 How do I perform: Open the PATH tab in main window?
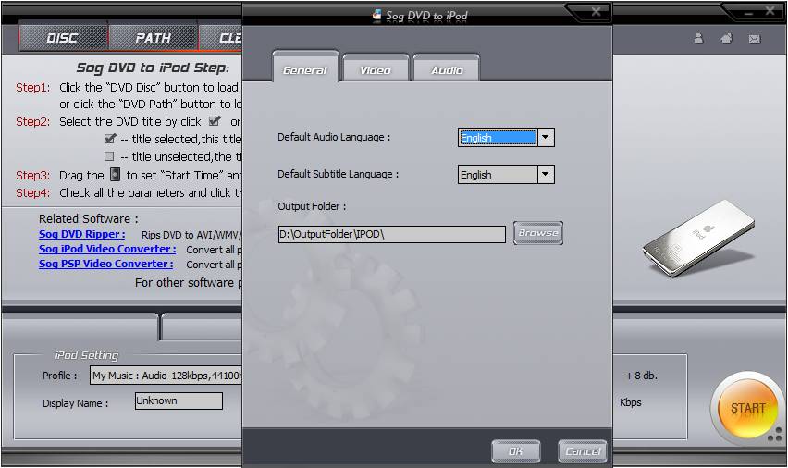click(x=154, y=38)
